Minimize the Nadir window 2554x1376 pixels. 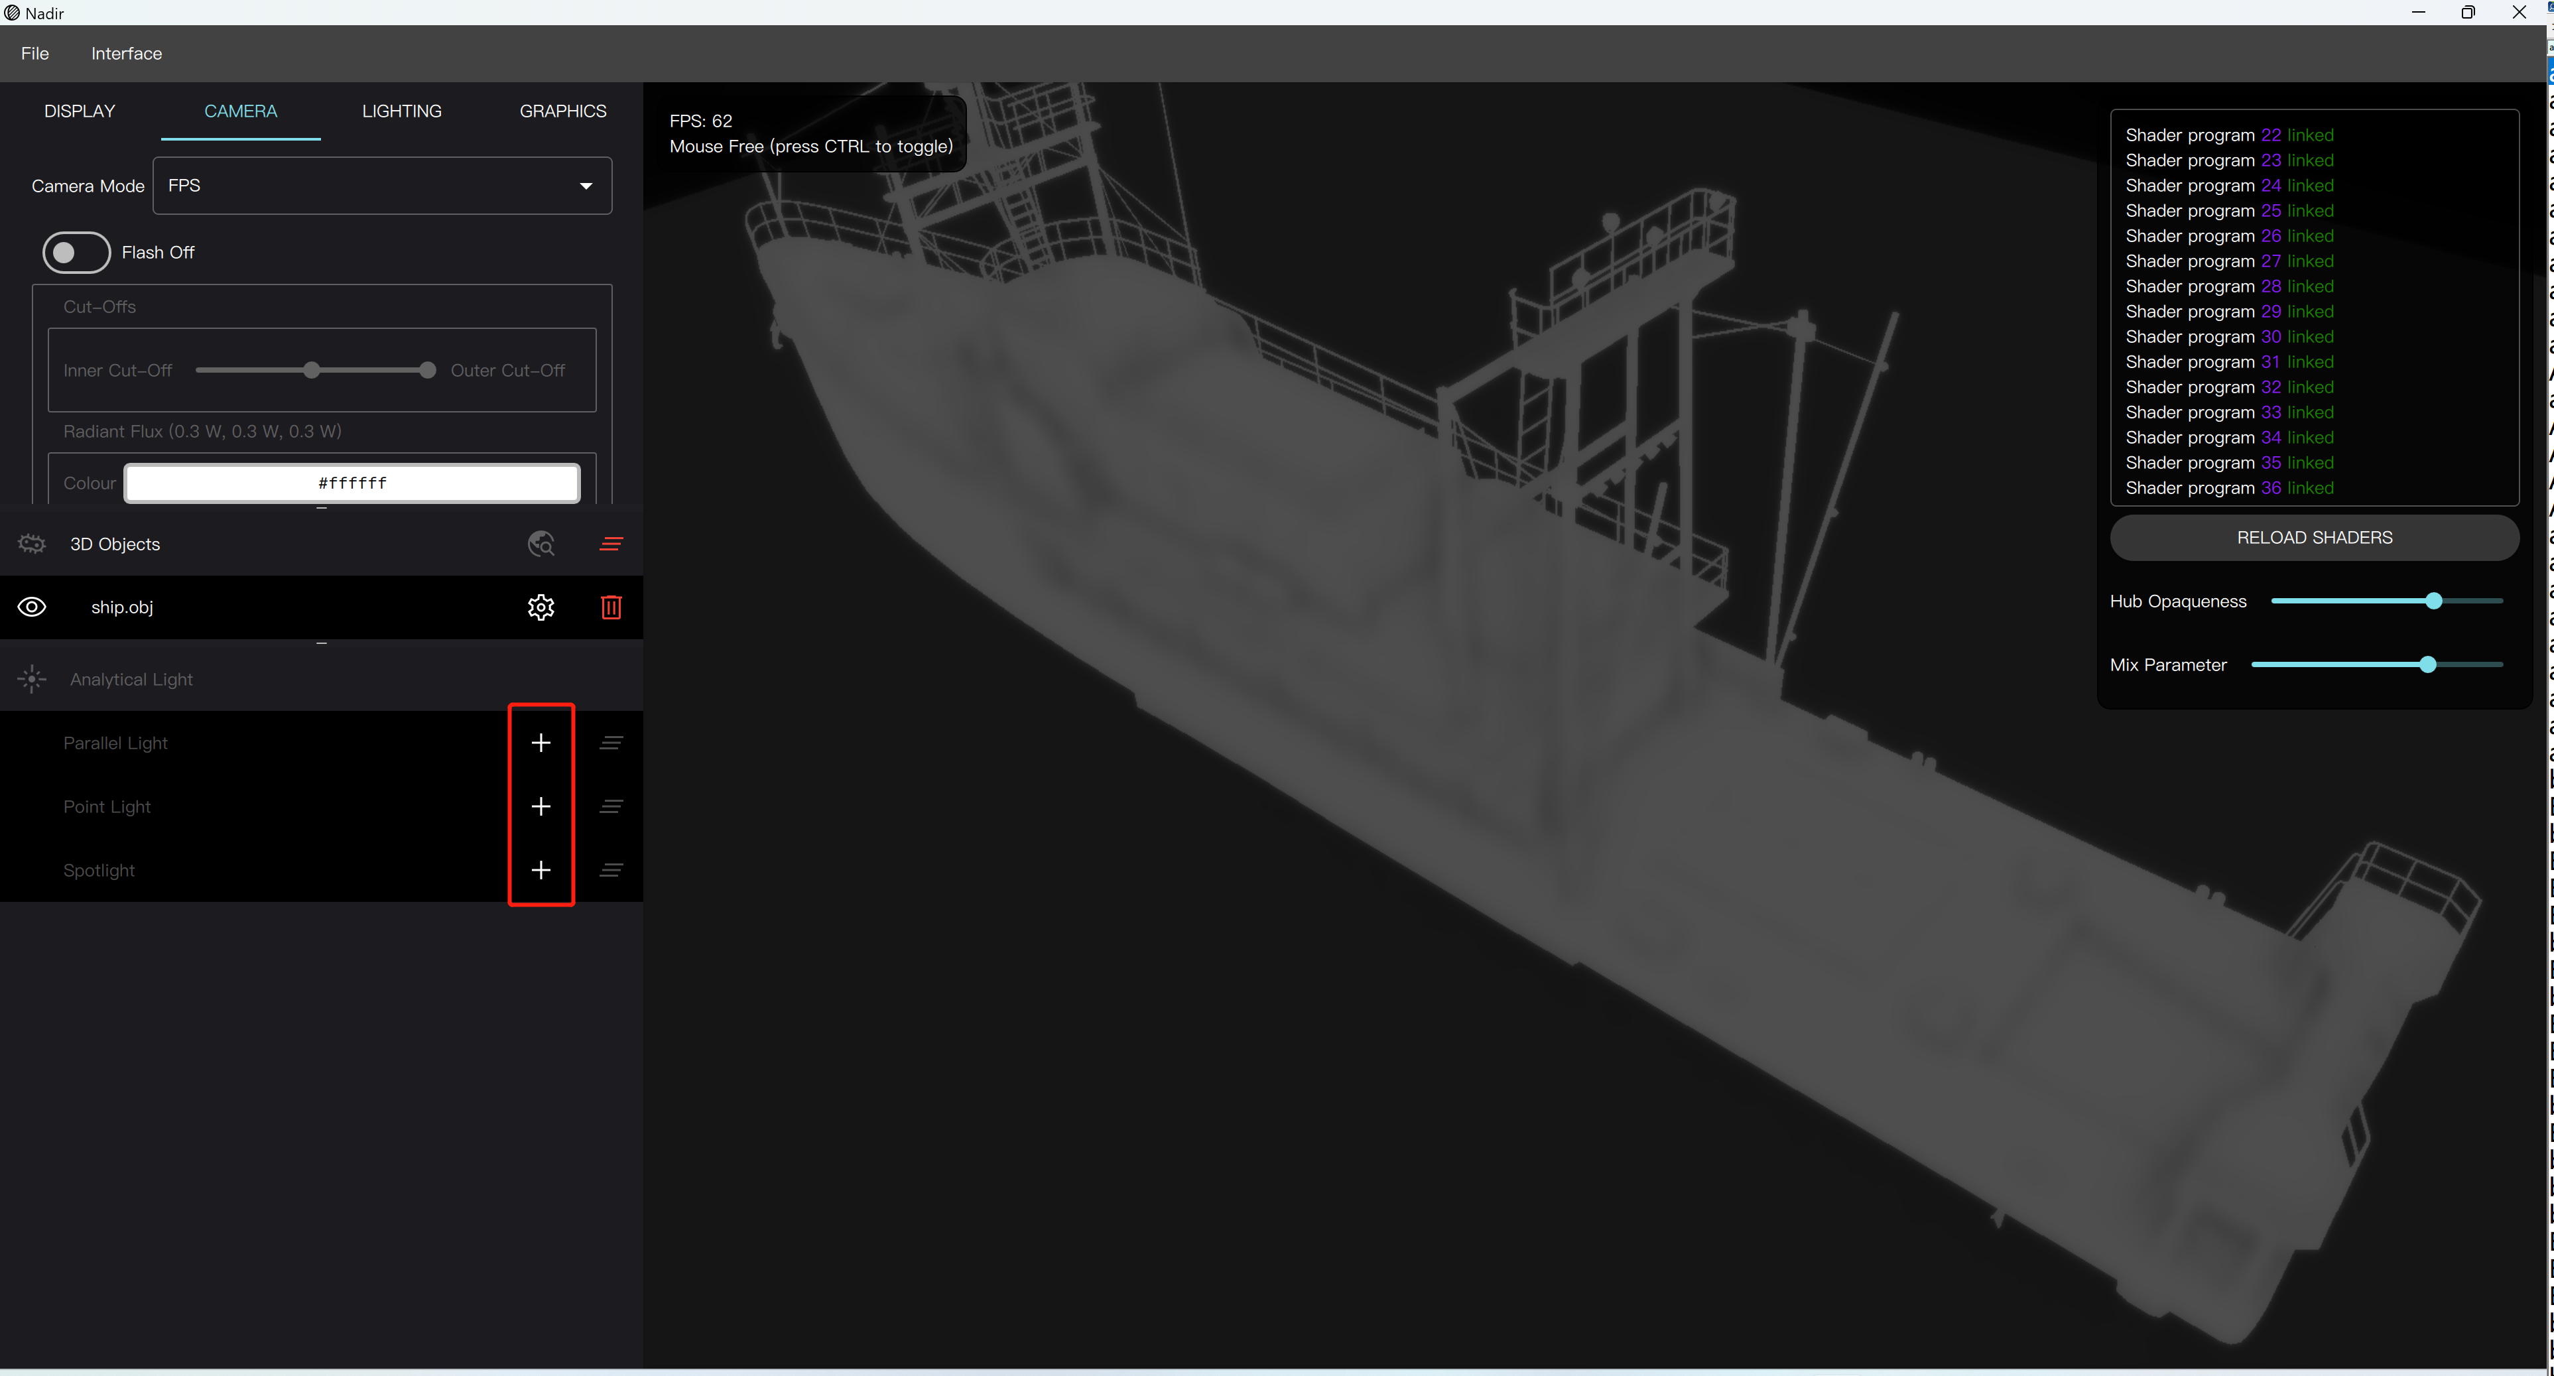tap(2418, 12)
